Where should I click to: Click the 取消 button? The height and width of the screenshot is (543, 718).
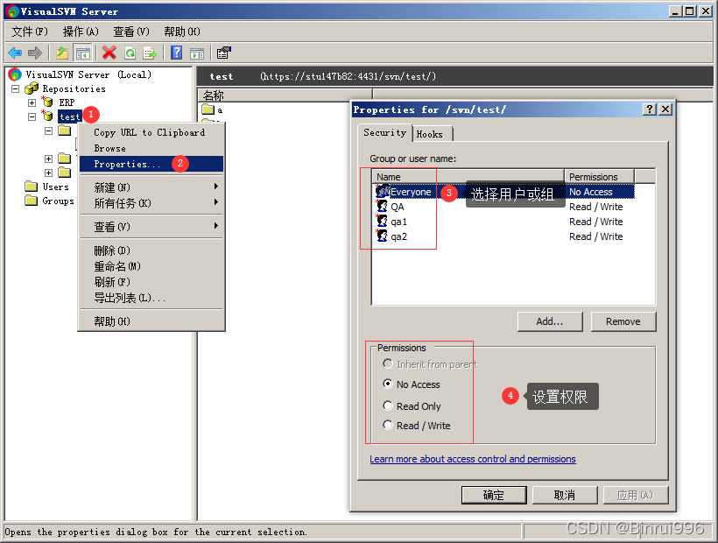tap(565, 495)
